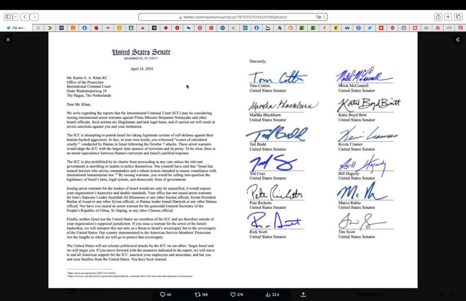
Task: View tweet analytics showing 22k views
Action: click(268, 295)
